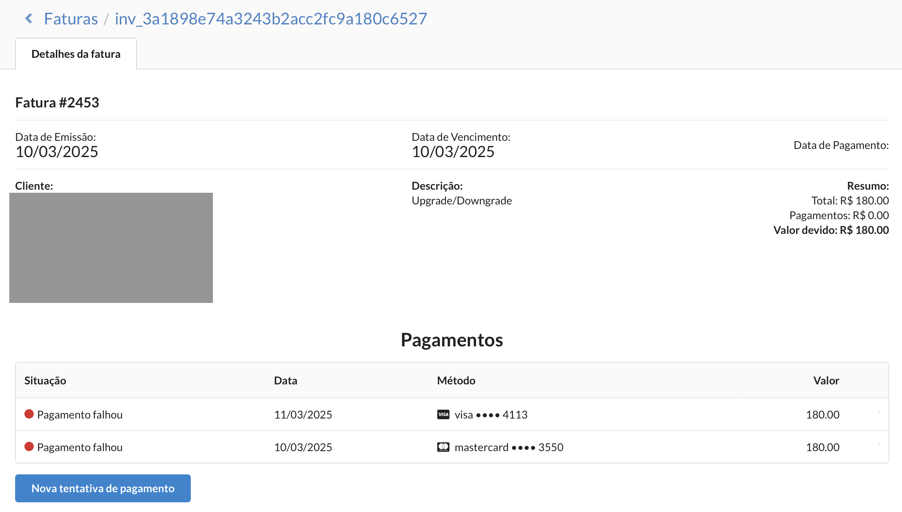Screen dimensions: 902x512
Task: Click the Descrição label
Action: tap(437, 186)
